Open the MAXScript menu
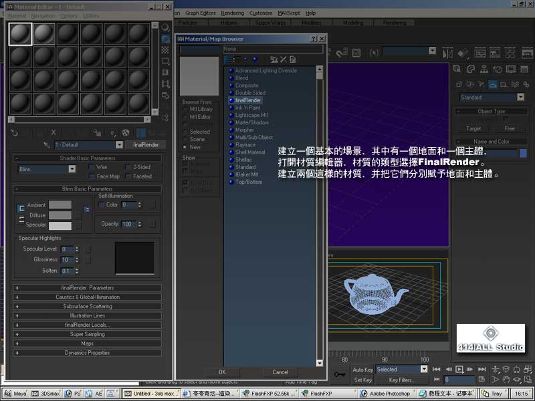This screenshot has height=401, width=535. [289, 13]
